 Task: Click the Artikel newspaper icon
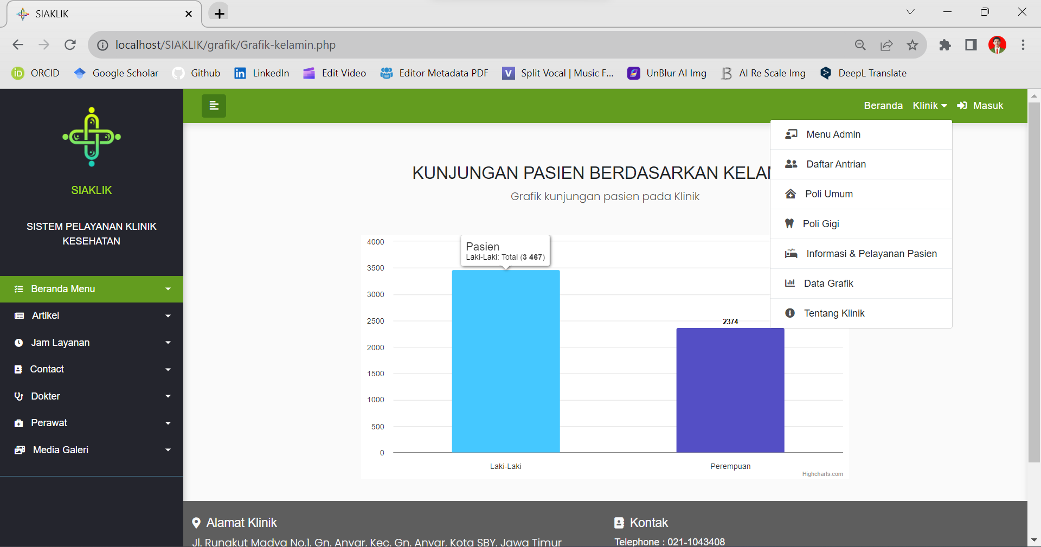19,316
